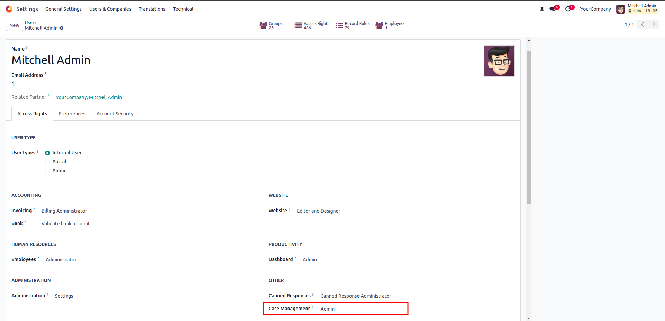This screenshot has width=665, height=321.
Task: Click the user profile photo on form
Action: [499, 61]
